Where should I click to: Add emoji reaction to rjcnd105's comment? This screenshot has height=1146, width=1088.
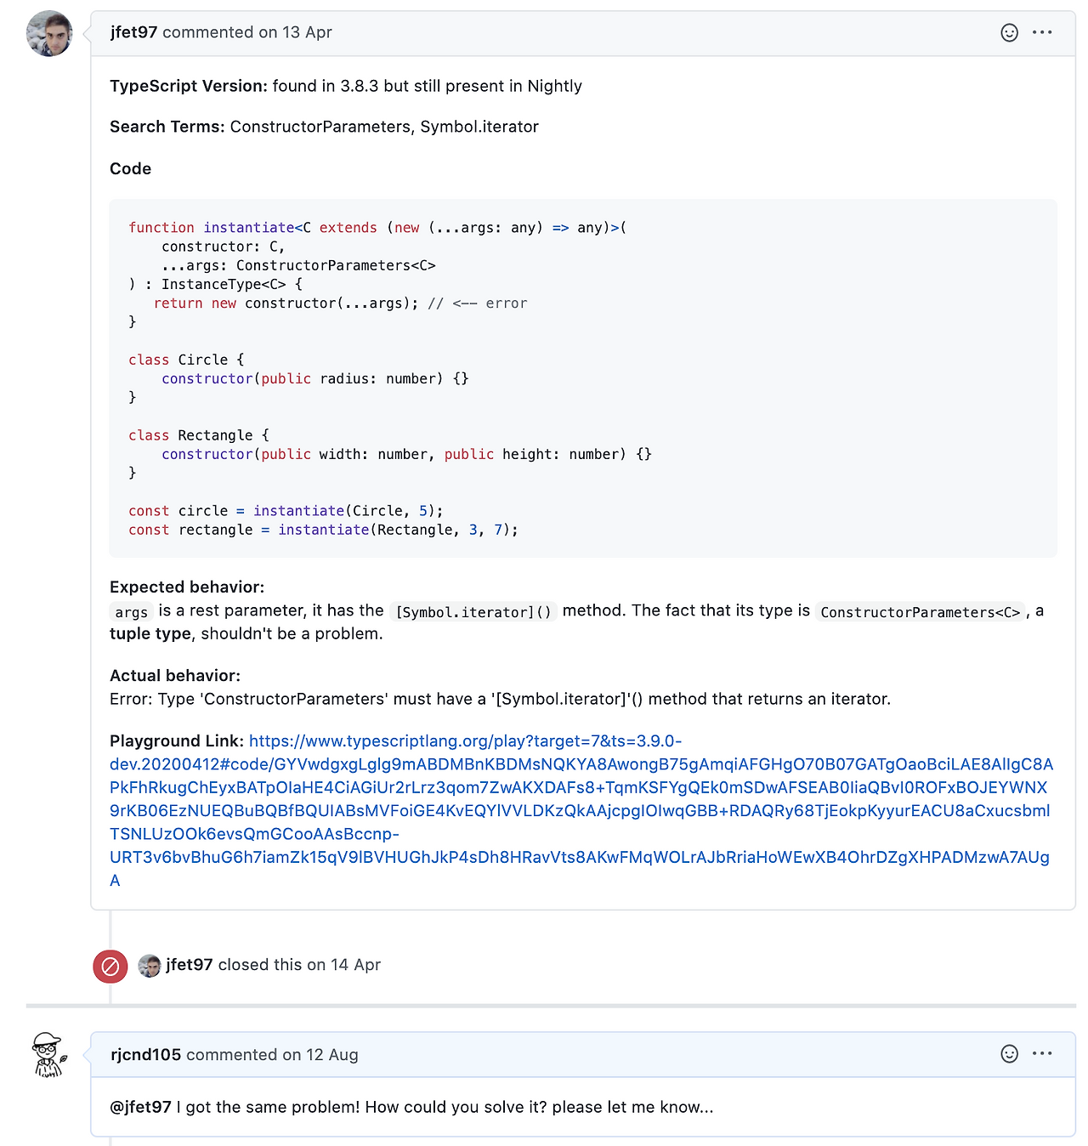click(x=1009, y=1054)
